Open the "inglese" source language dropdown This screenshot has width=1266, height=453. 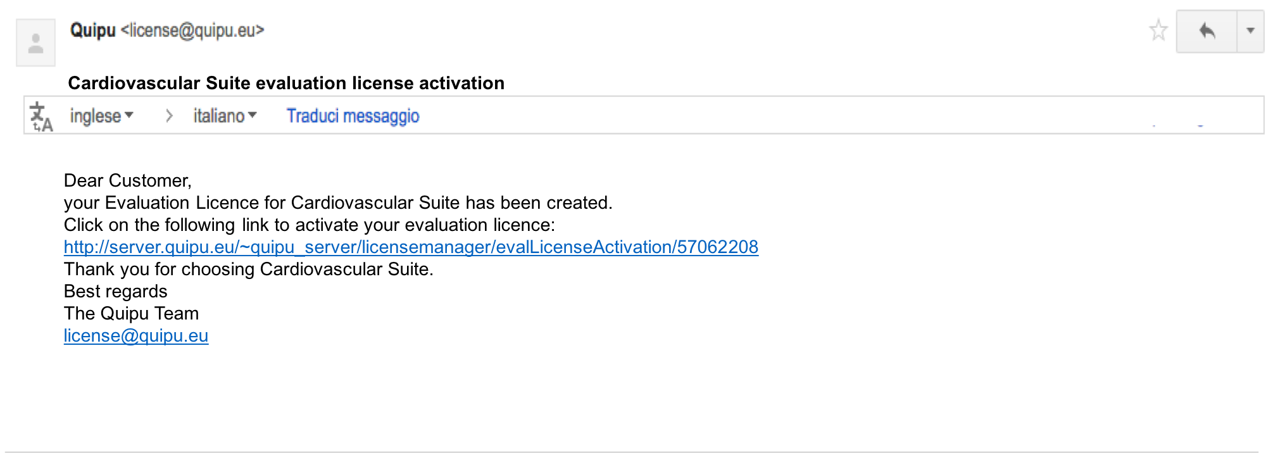[x=101, y=116]
